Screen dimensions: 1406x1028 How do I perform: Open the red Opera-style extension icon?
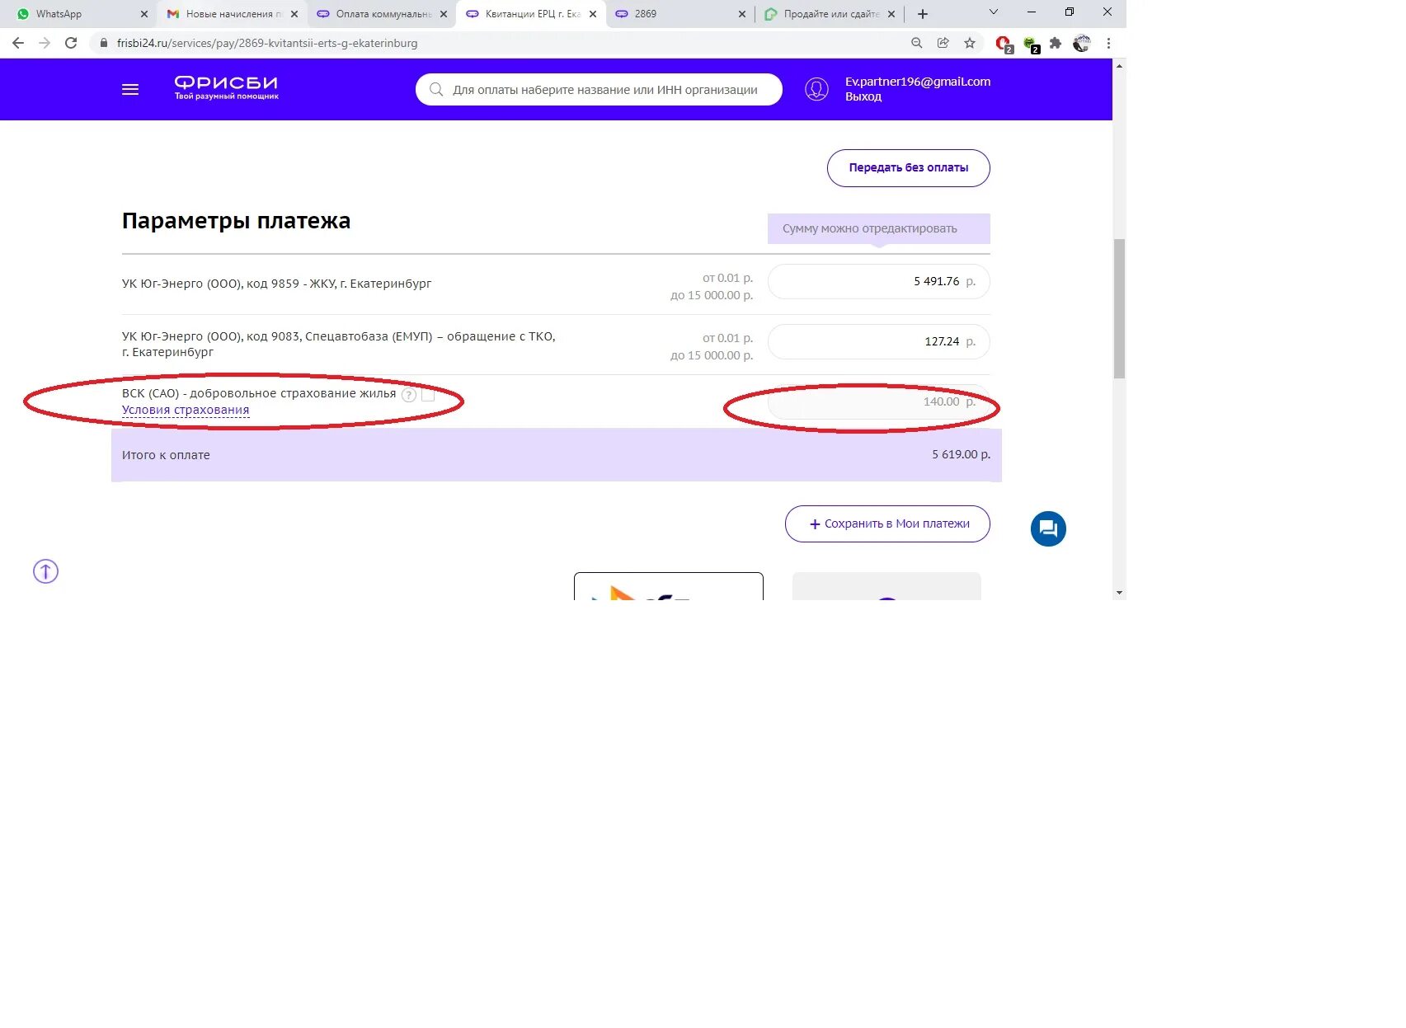1004,44
